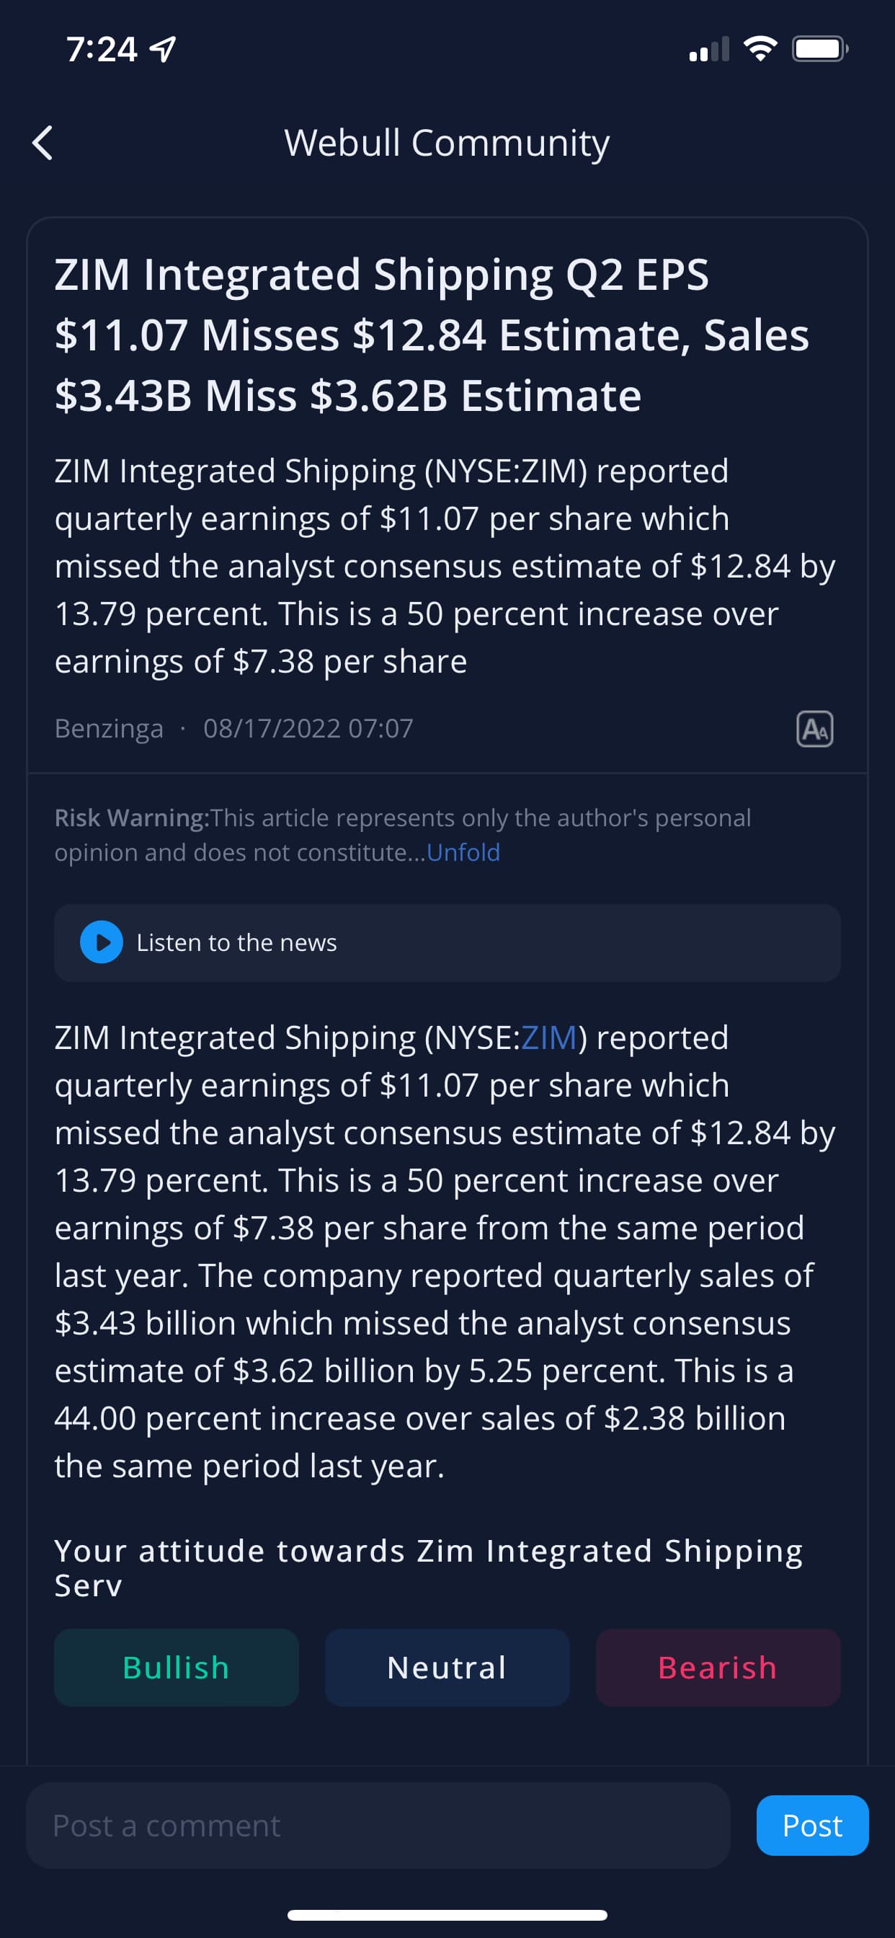The height and width of the screenshot is (1938, 895).
Task: Tap the back arrow icon
Action: coord(43,143)
